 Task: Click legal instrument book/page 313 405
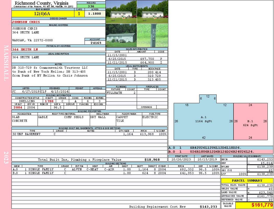pos(154,79)
